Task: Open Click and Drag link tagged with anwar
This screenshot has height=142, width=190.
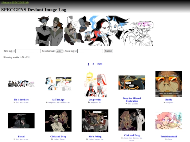Action: click(x=132, y=135)
